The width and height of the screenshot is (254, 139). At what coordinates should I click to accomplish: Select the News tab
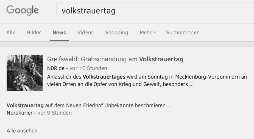point(59,33)
